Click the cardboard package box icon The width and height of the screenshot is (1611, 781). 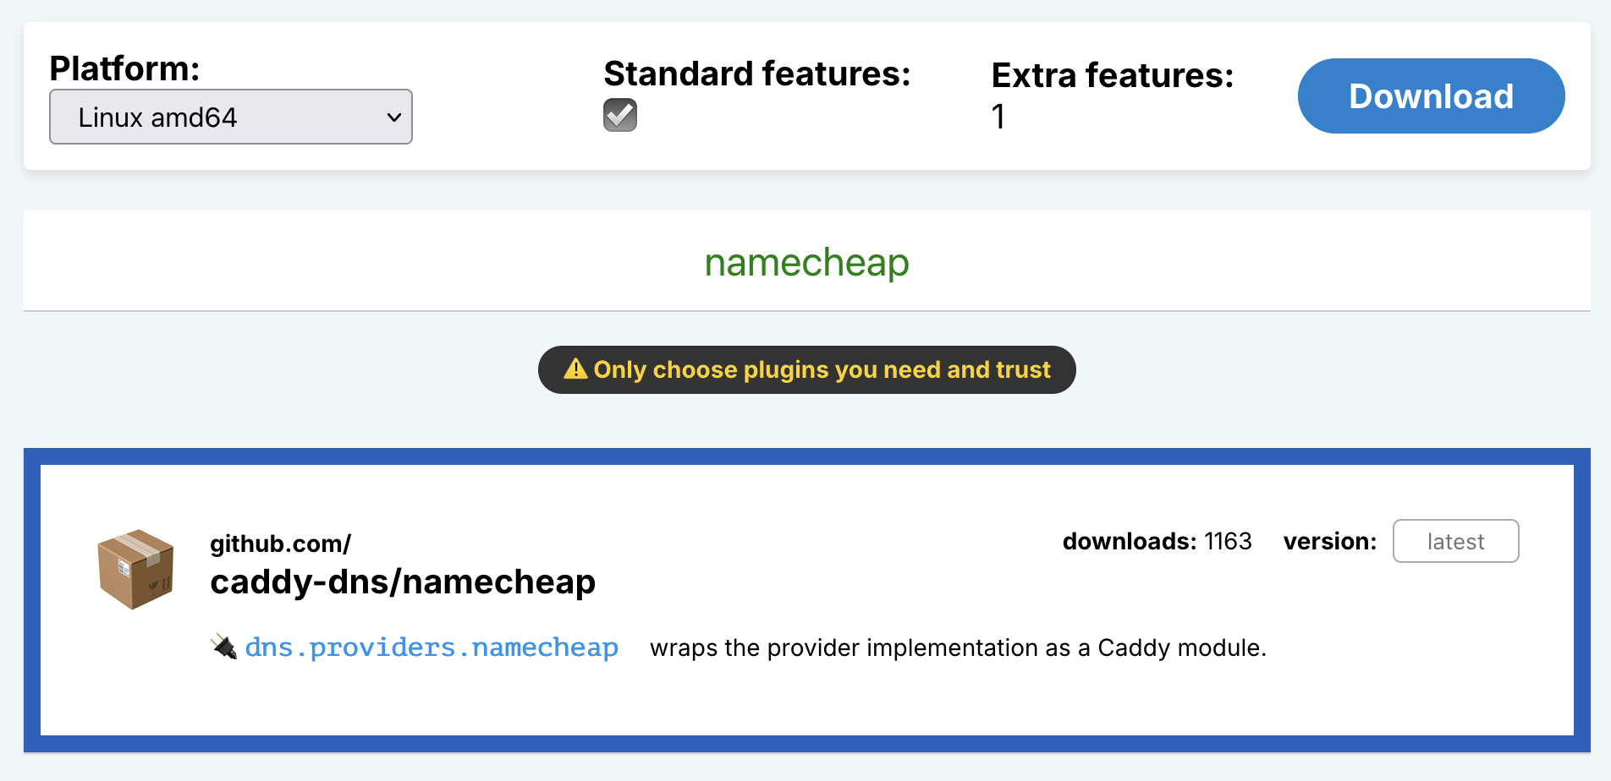(x=135, y=569)
